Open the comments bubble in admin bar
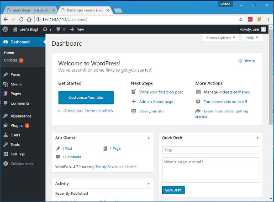 58,29
